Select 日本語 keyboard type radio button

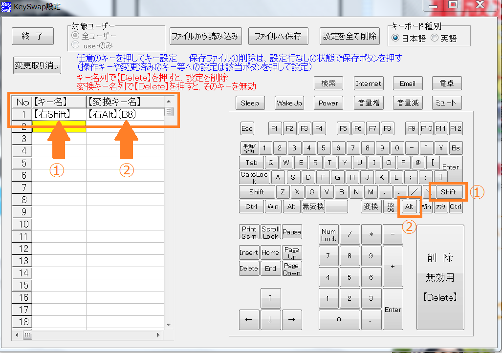pos(396,38)
